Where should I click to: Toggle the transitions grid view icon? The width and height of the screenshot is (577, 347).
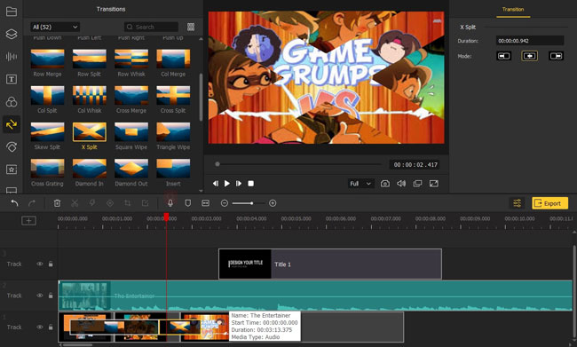[191, 27]
